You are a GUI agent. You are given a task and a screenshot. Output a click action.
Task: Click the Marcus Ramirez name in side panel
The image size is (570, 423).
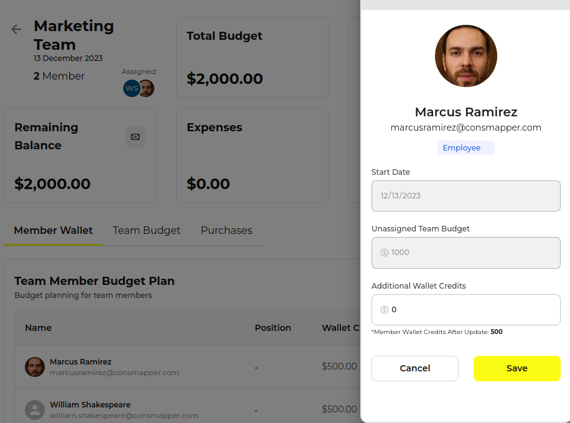[x=465, y=112]
